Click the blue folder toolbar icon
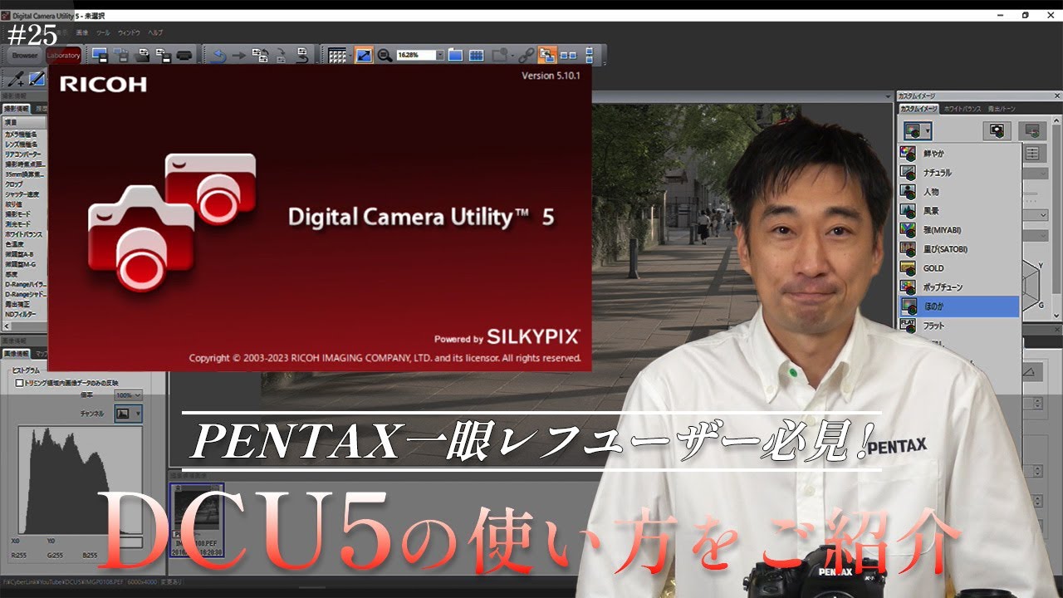 click(455, 56)
